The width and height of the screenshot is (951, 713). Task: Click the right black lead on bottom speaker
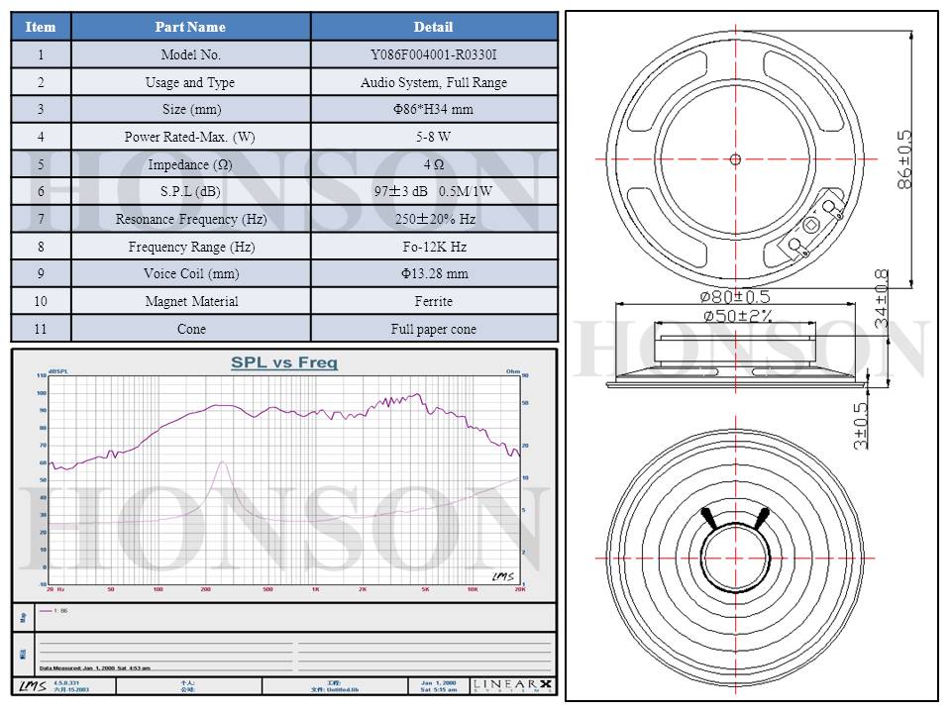[x=761, y=517]
